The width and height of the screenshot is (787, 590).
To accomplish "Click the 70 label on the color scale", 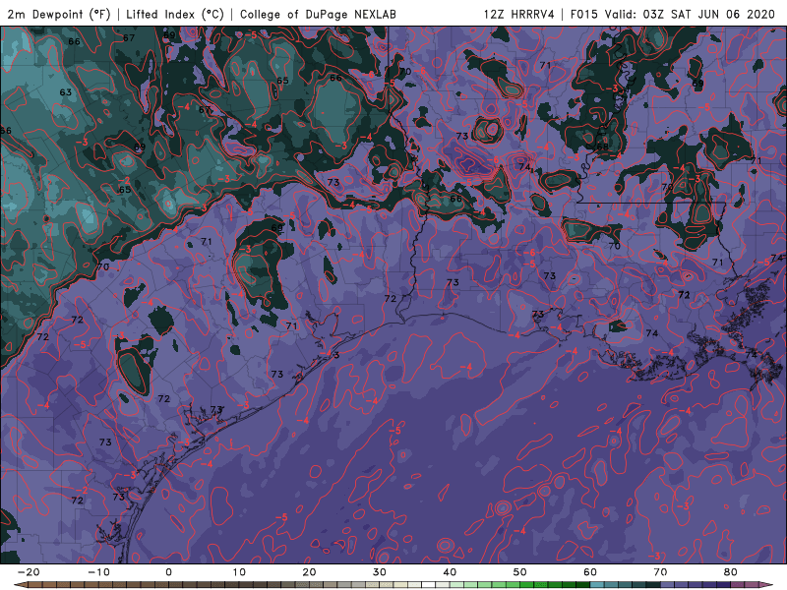I will (660, 572).
